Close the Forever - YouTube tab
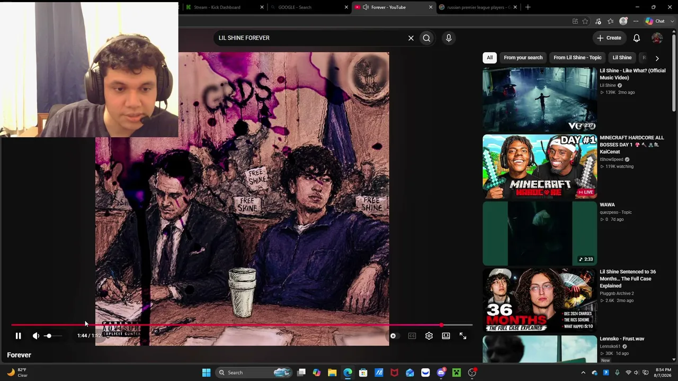The image size is (678, 381). point(431,7)
